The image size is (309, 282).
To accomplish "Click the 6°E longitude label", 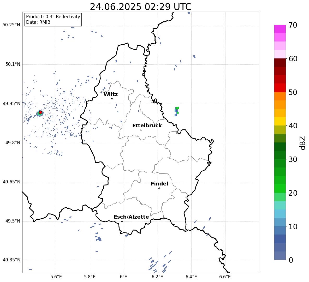I will (x=123, y=277).
